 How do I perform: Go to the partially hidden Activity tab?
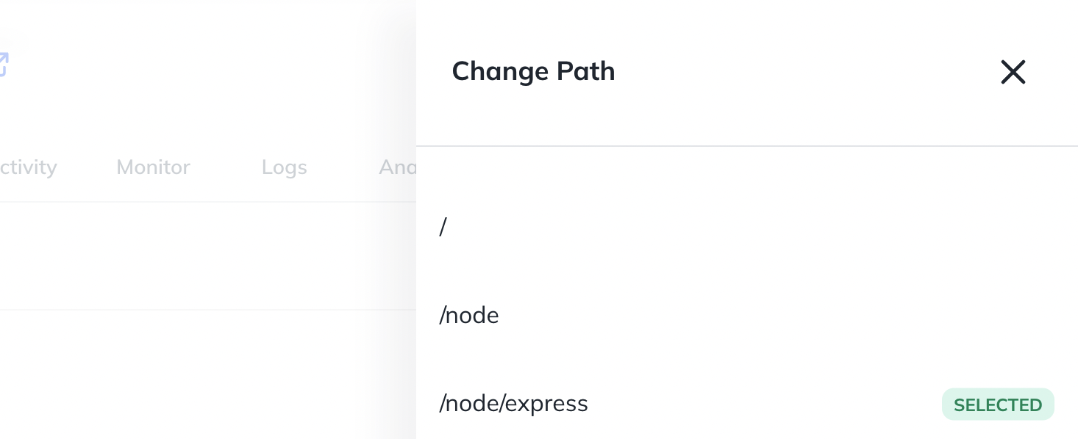coord(28,167)
